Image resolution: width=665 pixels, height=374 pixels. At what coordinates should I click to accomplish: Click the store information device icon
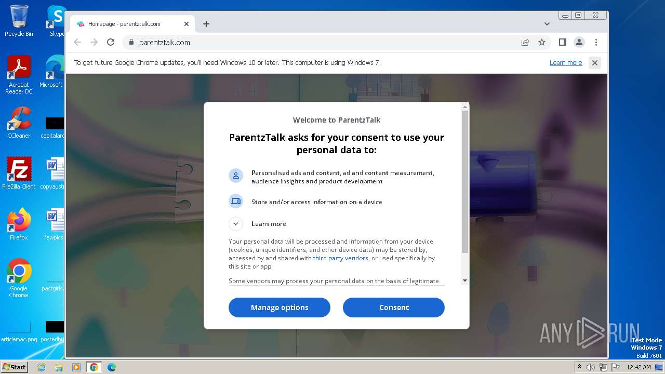[236, 201]
